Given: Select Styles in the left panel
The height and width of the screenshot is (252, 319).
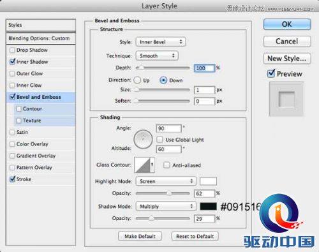Looking at the screenshot, I should click(x=41, y=25).
